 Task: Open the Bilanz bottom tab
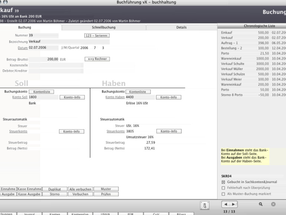coord(181,214)
